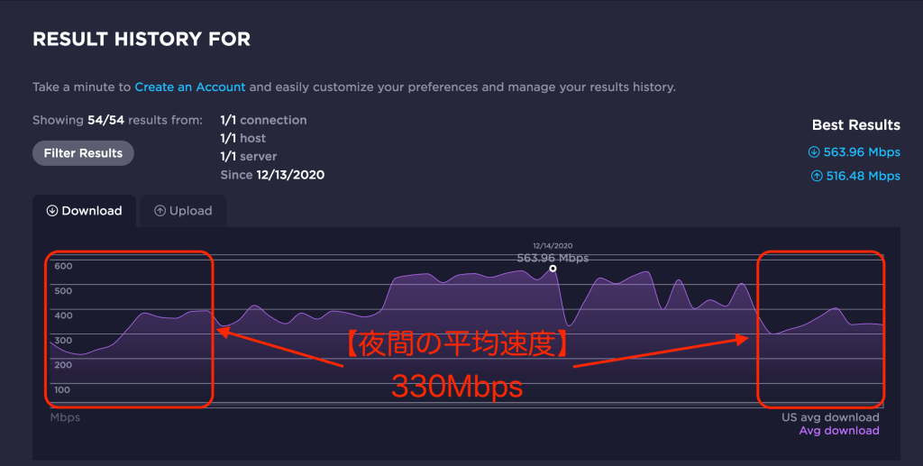Click the 1/1 connection filter summary
Viewport: 923px width, 466px height.
pyautogui.click(x=263, y=120)
